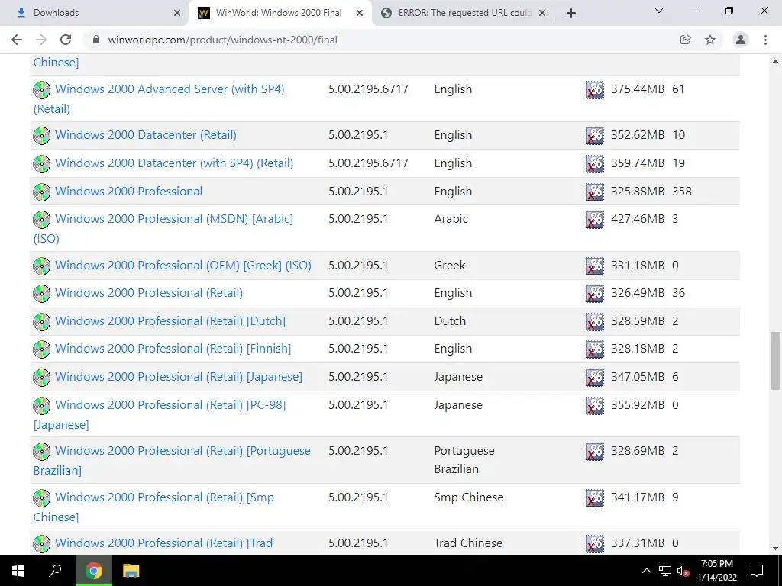Click the scrollbar up arrow
This screenshot has width=782, height=586.
click(x=775, y=61)
